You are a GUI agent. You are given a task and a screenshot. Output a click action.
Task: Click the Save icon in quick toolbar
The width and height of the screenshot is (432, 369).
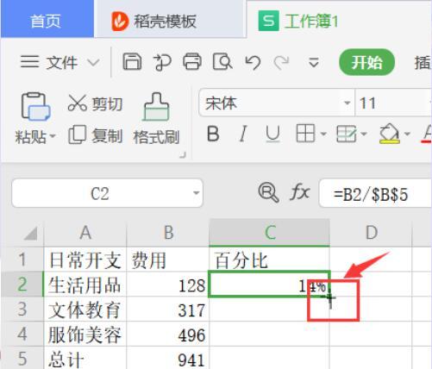tap(132, 61)
